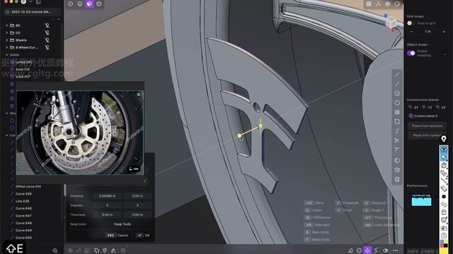Toggle selectability of the BC folder
This screenshot has width=453, height=254.
[x=47, y=25]
